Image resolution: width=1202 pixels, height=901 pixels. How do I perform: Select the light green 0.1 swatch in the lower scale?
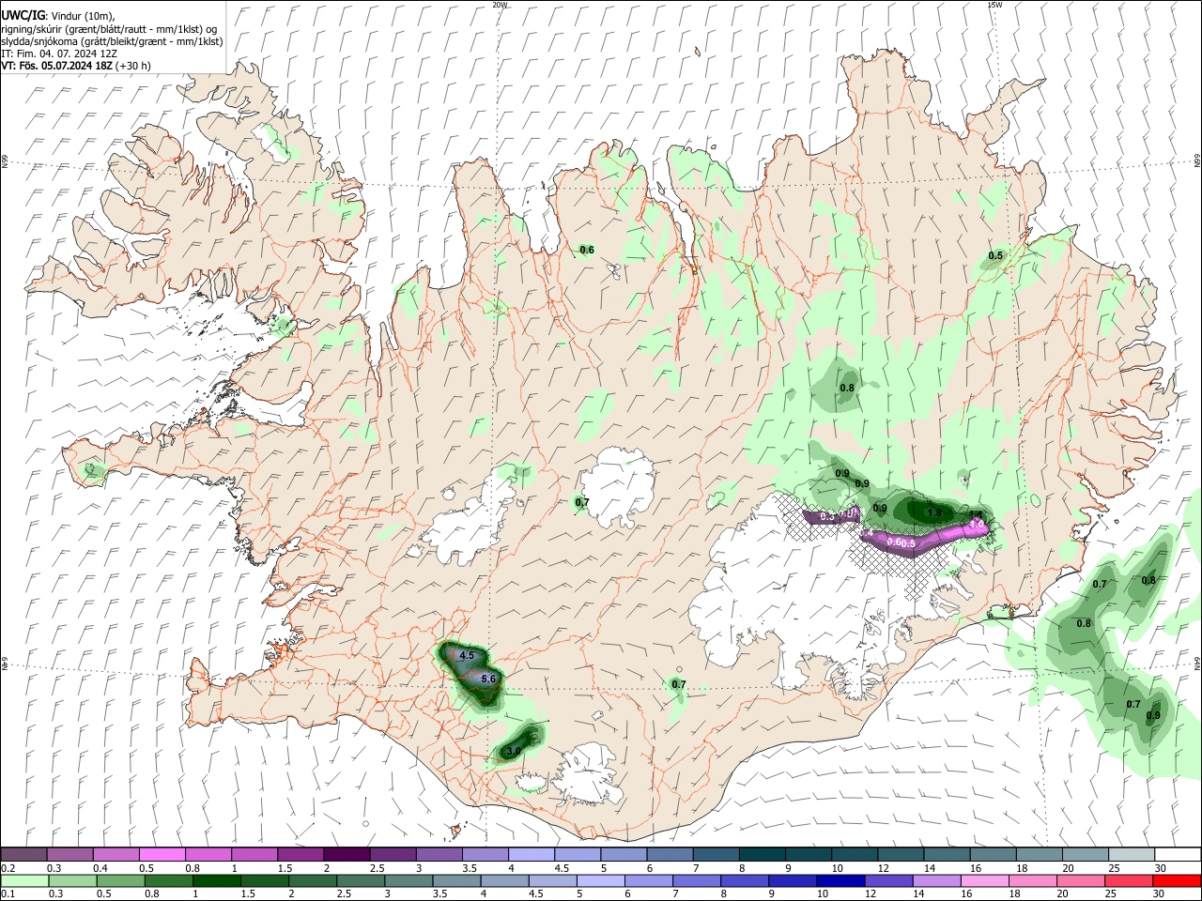(24, 880)
